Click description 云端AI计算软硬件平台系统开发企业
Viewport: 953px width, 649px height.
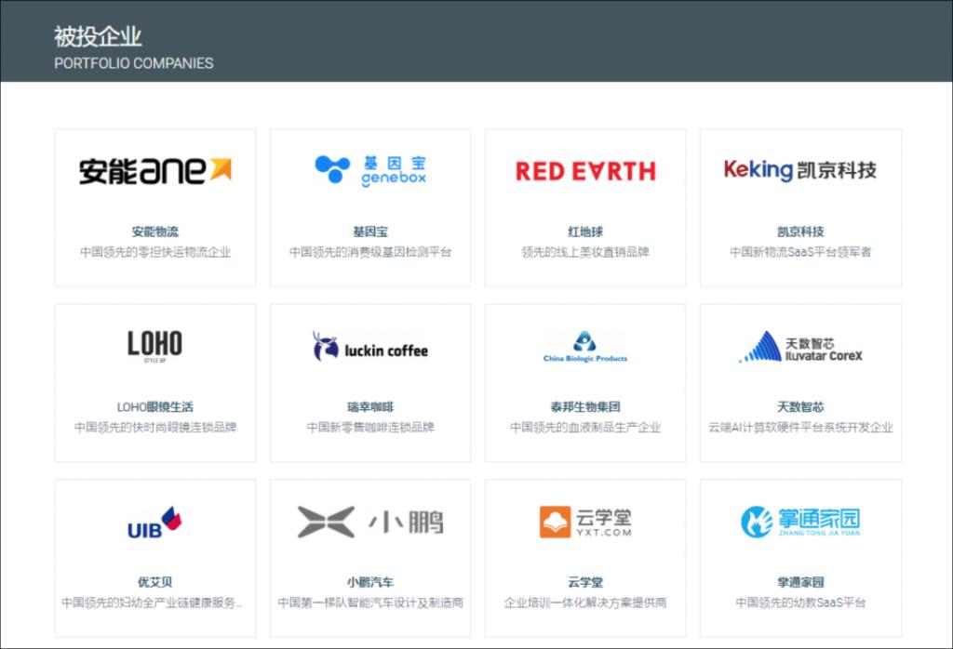tap(800, 428)
